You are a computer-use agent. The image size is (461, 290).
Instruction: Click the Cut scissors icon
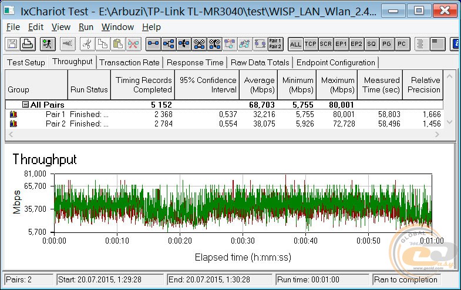click(x=87, y=44)
